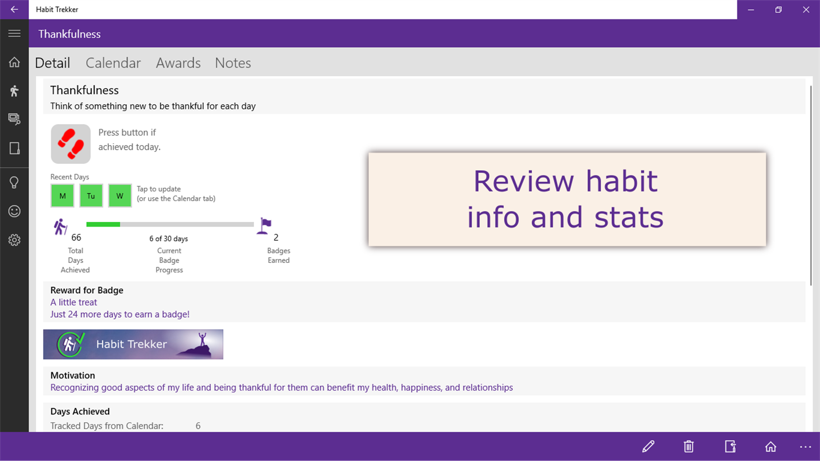Switch to the Awards tab
This screenshot has width=820, height=461.
pos(178,63)
